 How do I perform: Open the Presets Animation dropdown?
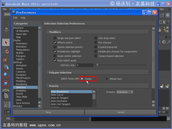point(125,92)
